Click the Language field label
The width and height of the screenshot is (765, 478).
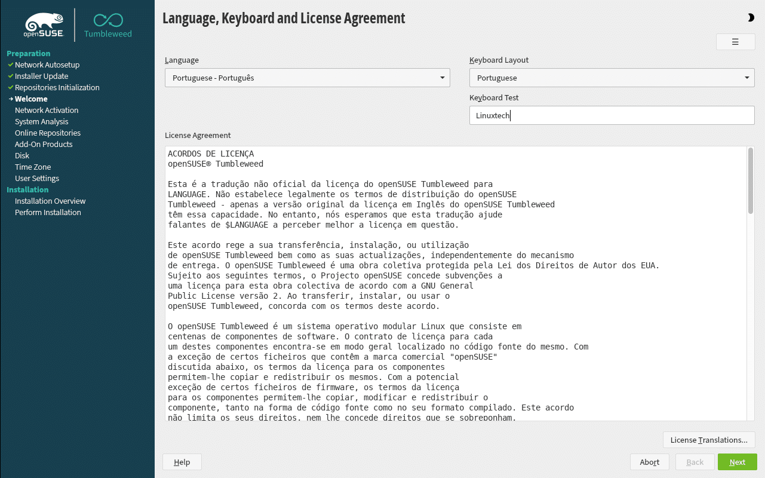click(x=182, y=60)
